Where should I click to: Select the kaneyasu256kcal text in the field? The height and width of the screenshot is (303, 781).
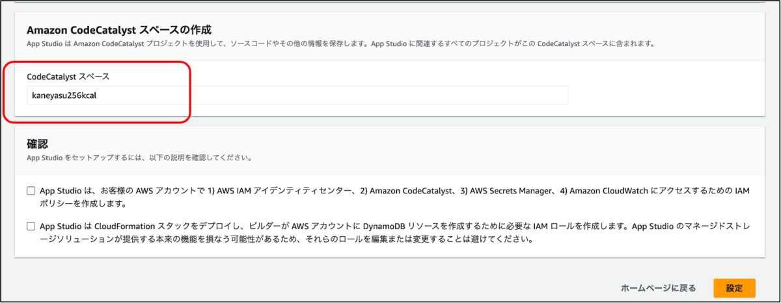tap(64, 95)
